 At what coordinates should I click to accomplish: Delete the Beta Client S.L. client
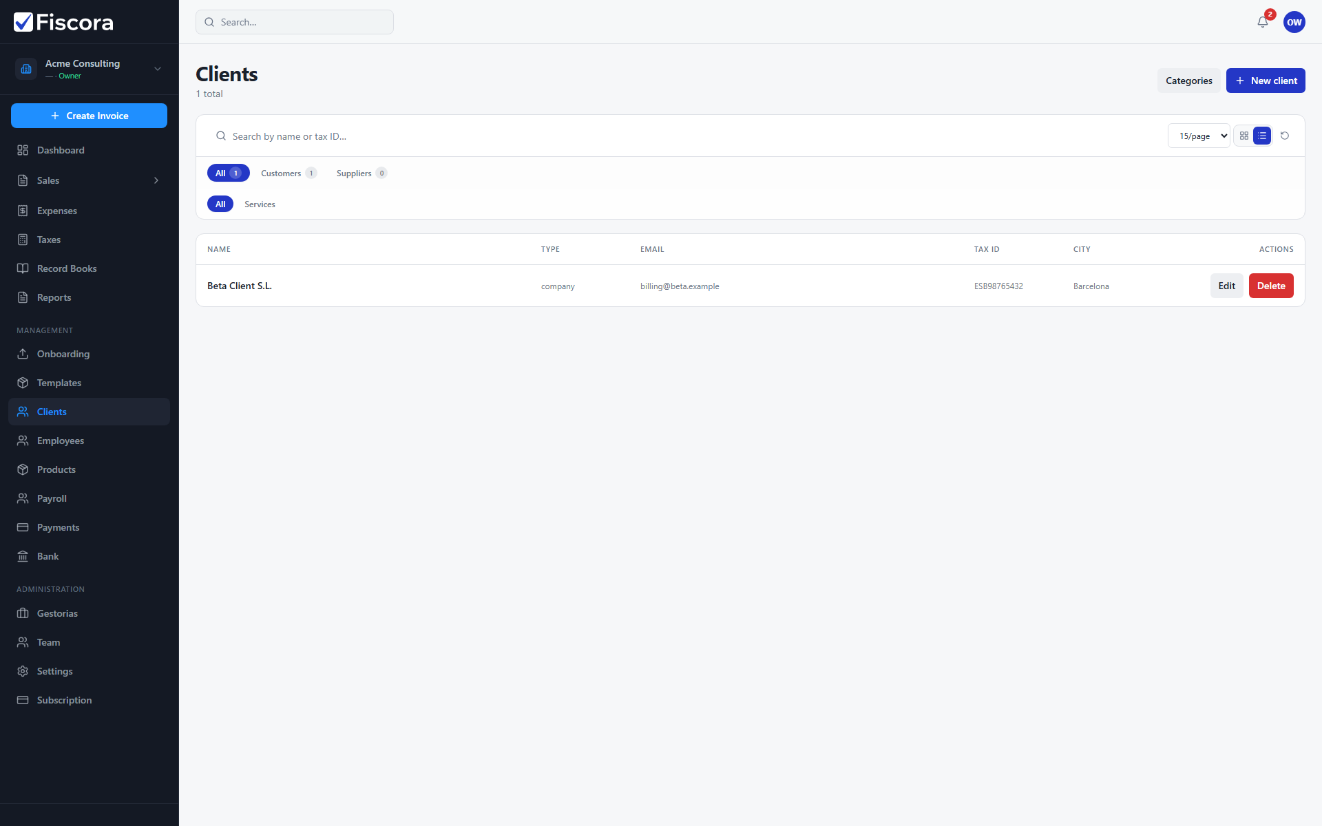[1271, 286]
